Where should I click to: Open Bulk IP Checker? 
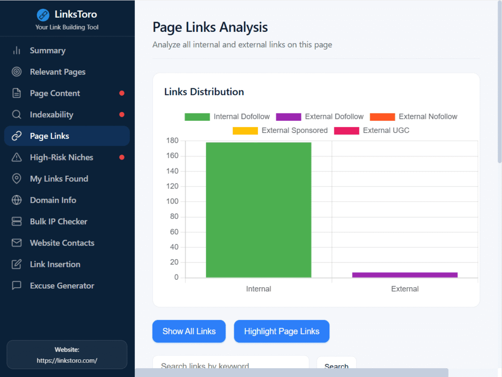[x=67, y=221]
